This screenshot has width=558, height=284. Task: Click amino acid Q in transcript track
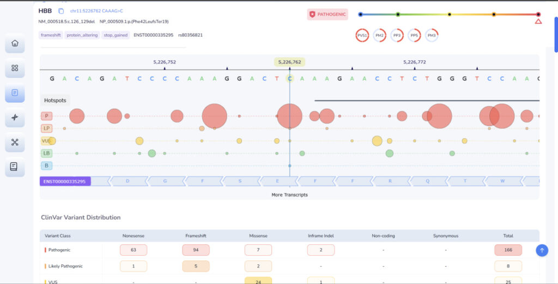(427, 181)
